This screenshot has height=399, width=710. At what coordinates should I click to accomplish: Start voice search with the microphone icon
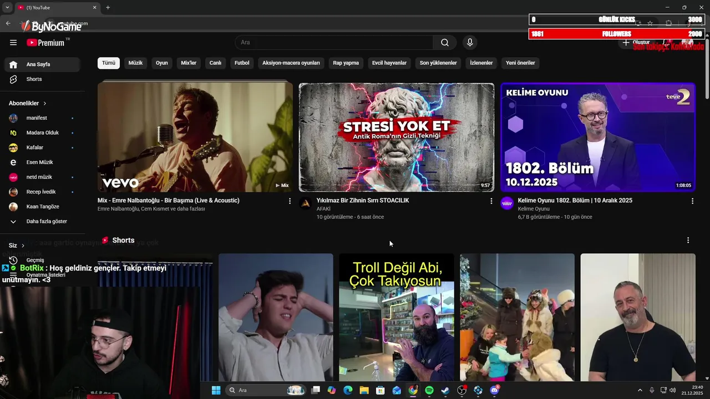tap(470, 43)
